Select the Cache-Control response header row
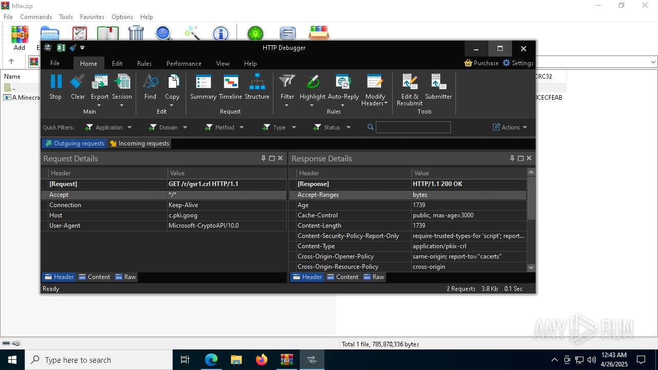 [408, 215]
